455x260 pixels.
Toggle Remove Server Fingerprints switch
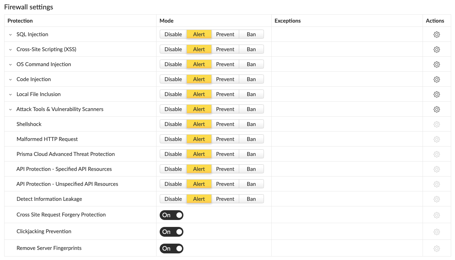[172, 249]
